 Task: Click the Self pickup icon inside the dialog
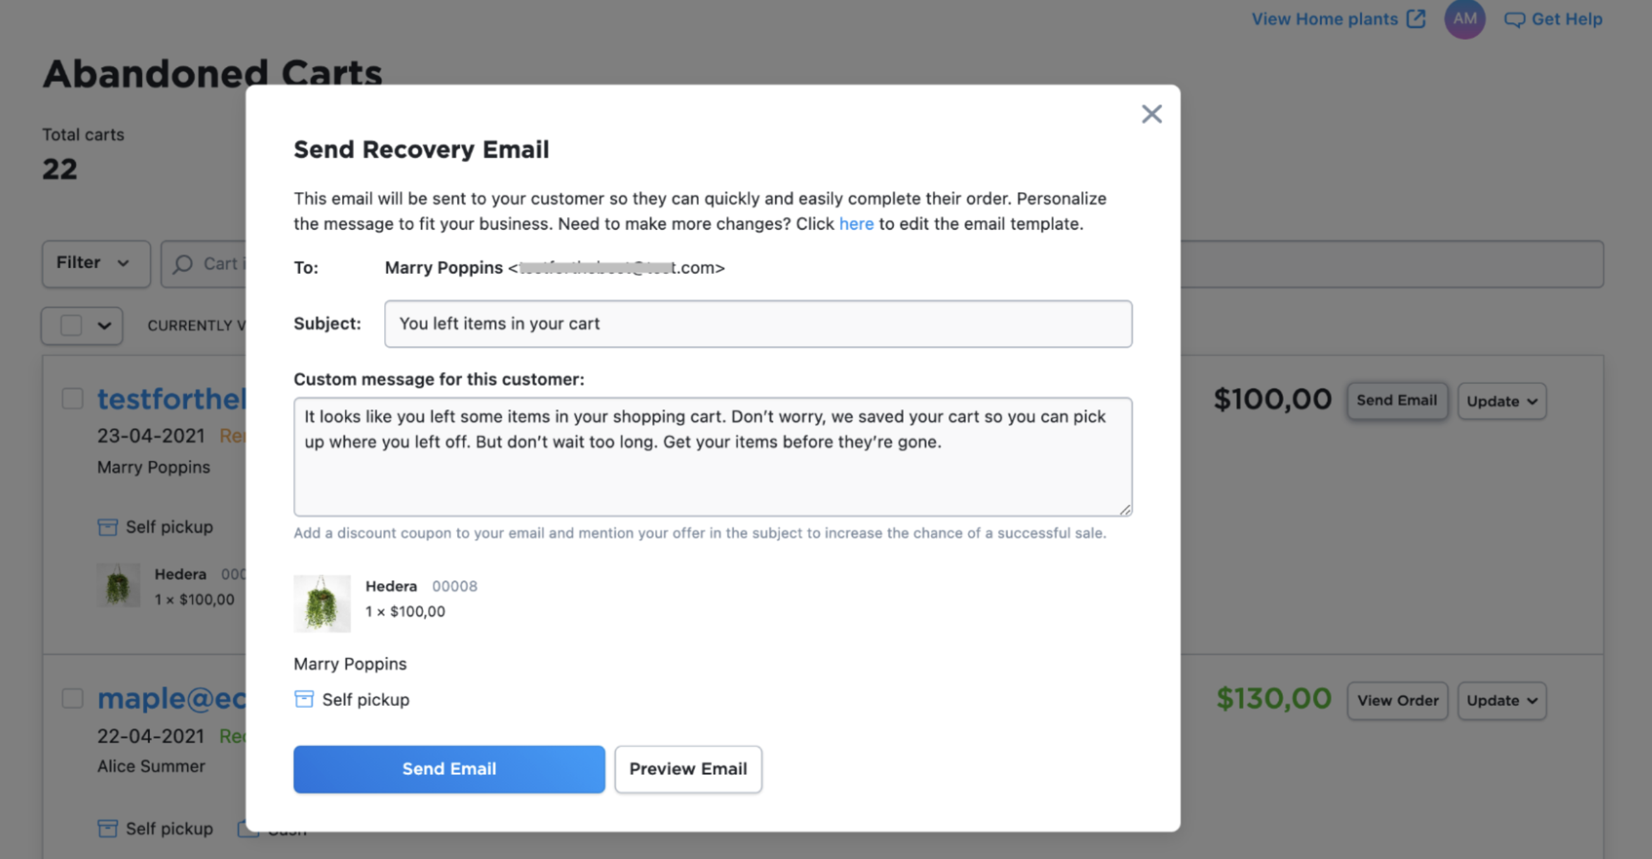(303, 699)
